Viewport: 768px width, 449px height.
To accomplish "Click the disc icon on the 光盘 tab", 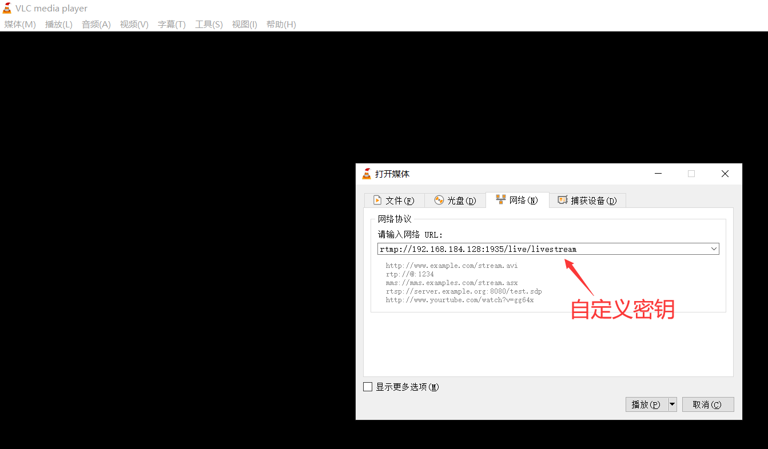I will [439, 200].
